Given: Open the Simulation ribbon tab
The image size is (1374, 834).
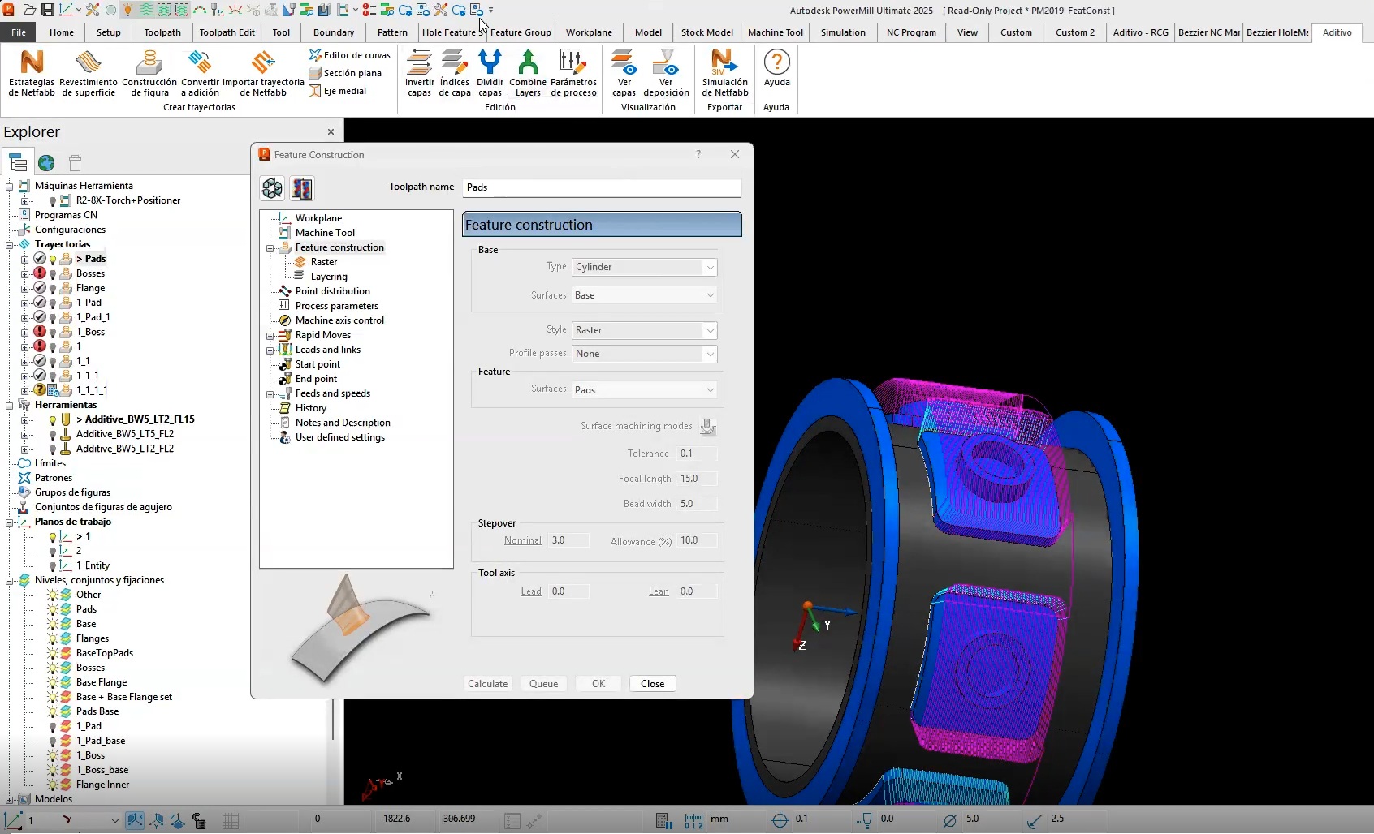Looking at the screenshot, I should (843, 32).
